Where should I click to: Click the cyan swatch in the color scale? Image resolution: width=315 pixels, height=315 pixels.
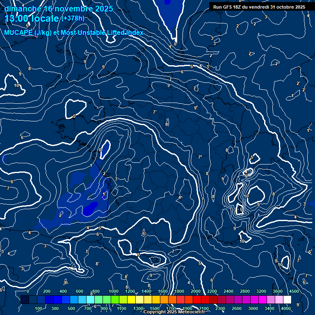tap(90, 299)
